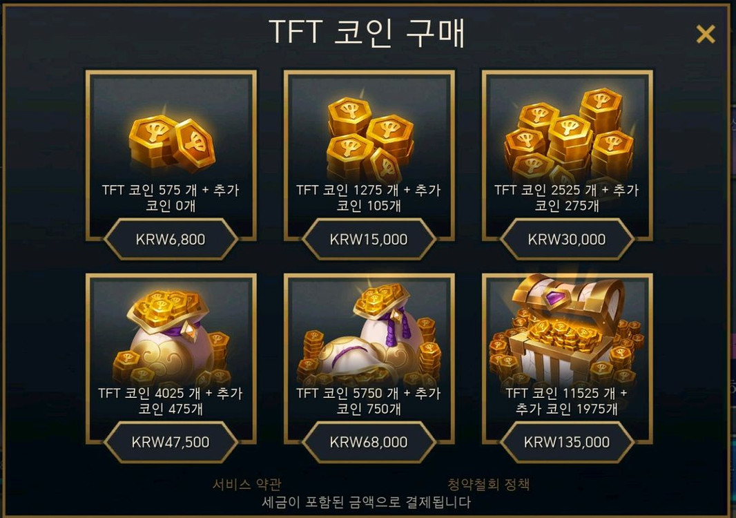
Task: Select the coin pile image for 1275 coins
Action: 370,140
